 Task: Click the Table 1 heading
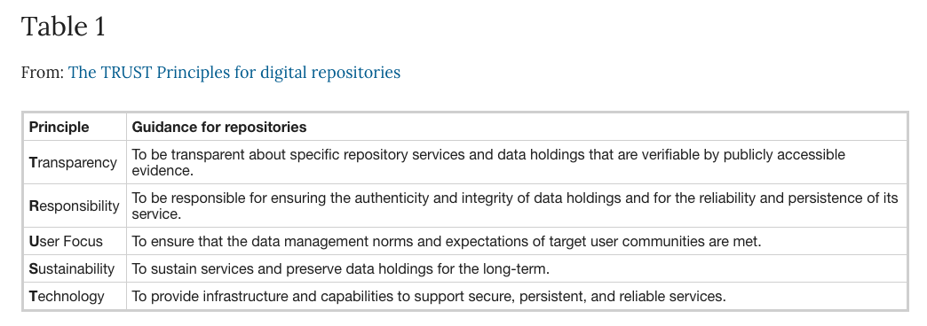click(x=63, y=27)
